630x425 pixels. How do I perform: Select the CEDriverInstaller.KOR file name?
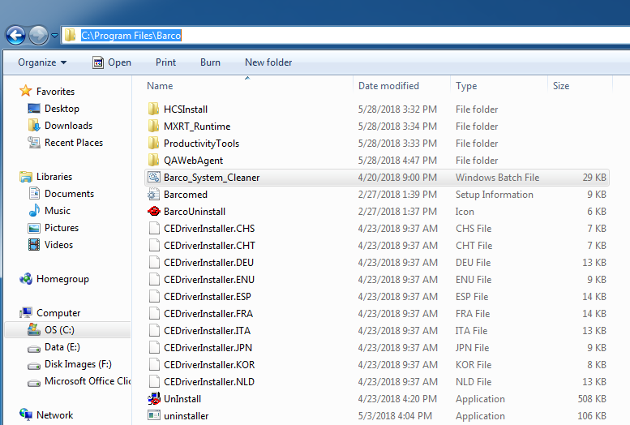[x=209, y=364]
